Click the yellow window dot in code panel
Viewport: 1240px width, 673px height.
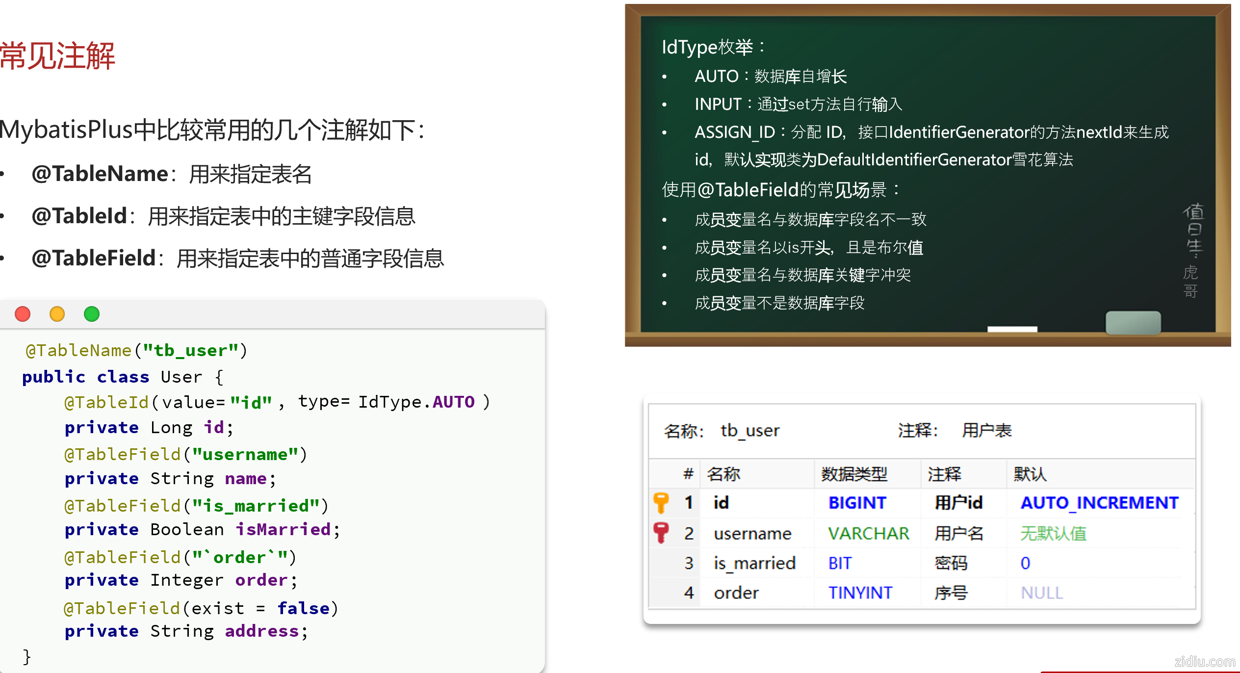click(57, 314)
